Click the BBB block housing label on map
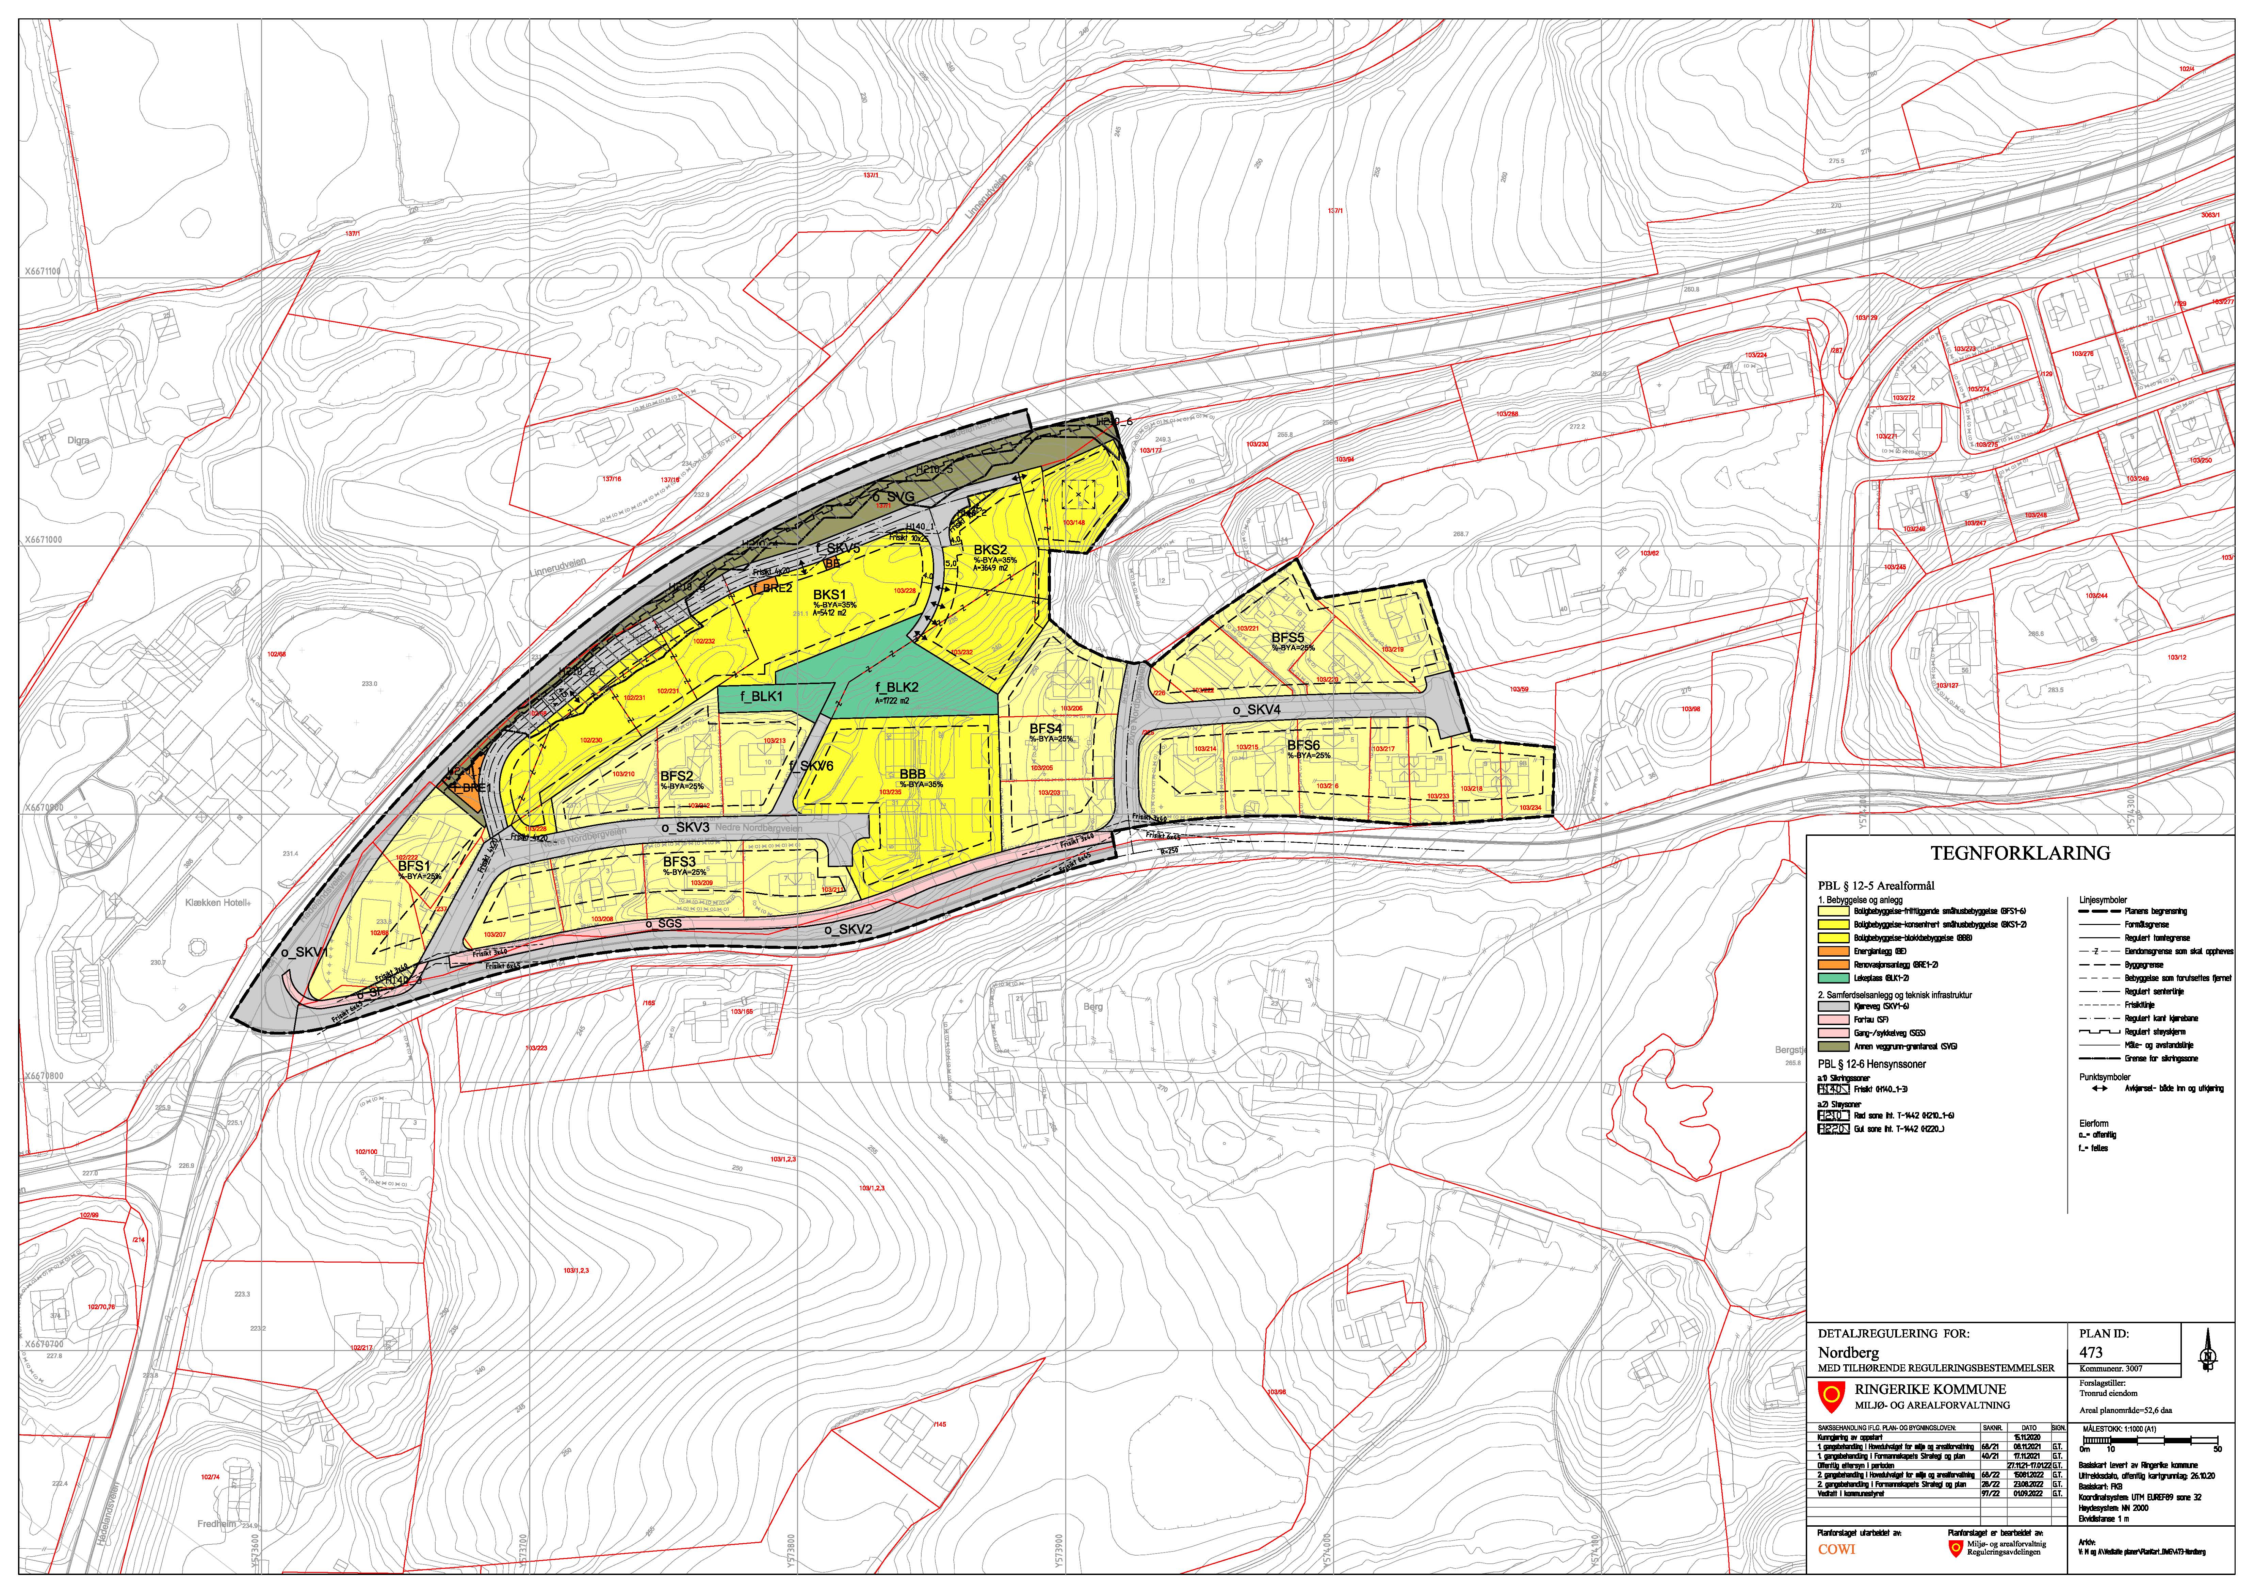Viewport: 2254px width, 1592px height. 913,775
